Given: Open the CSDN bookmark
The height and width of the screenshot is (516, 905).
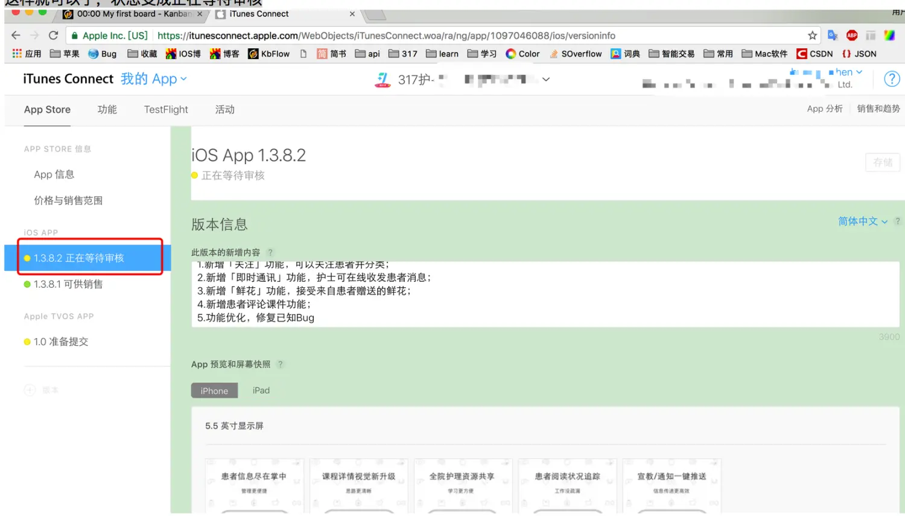Looking at the screenshot, I should [x=815, y=54].
